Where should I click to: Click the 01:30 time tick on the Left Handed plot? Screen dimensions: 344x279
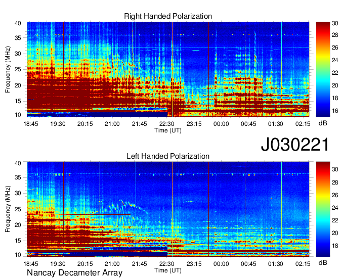click(276, 264)
